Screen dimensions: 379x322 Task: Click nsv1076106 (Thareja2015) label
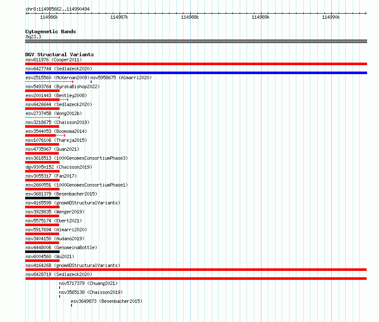(56, 140)
